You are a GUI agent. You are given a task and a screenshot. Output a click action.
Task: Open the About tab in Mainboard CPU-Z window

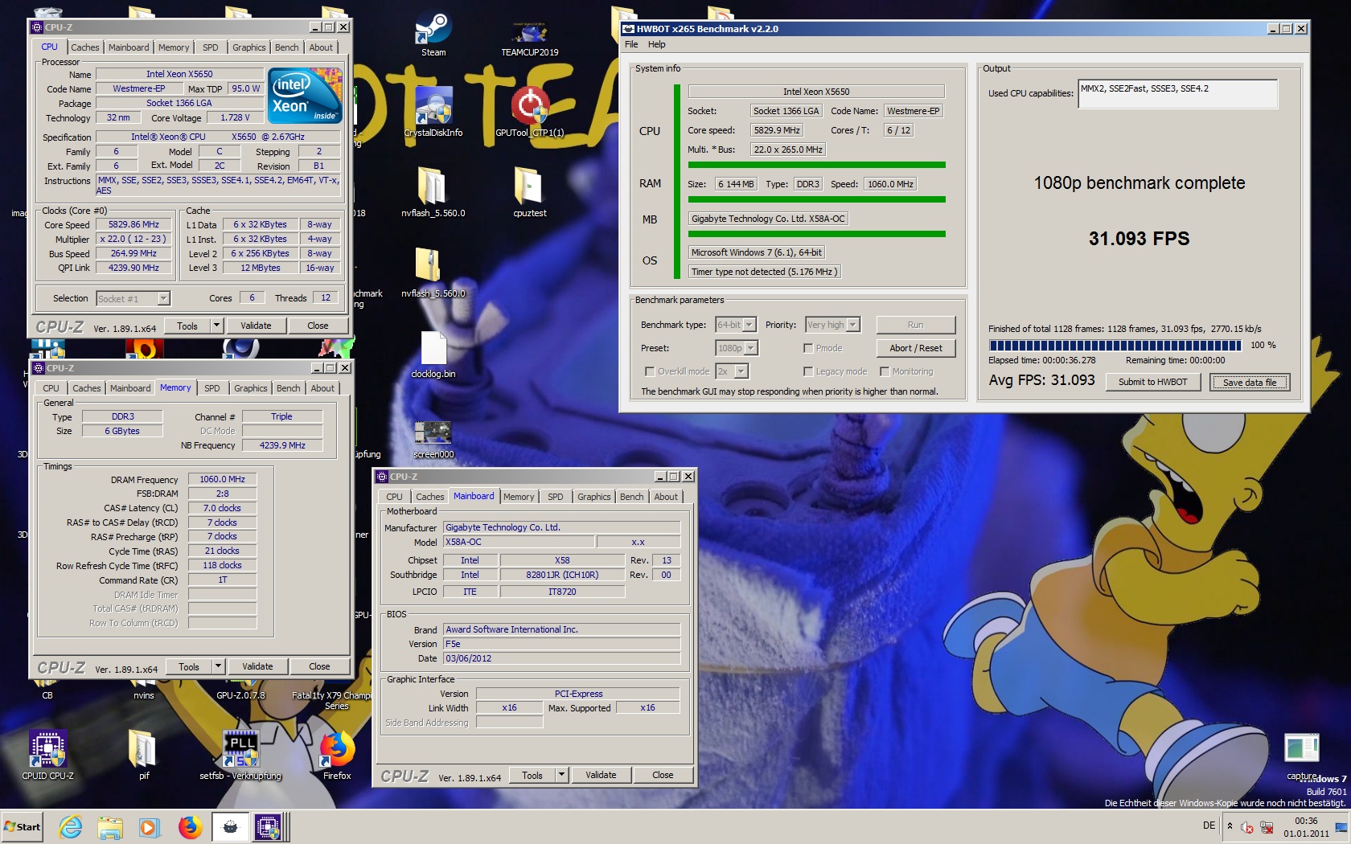coord(665,497)
